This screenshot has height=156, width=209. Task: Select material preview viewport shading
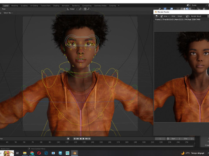click(187, 9)
